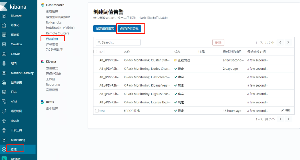Sort by the ID column arrow

pos(104,52)
